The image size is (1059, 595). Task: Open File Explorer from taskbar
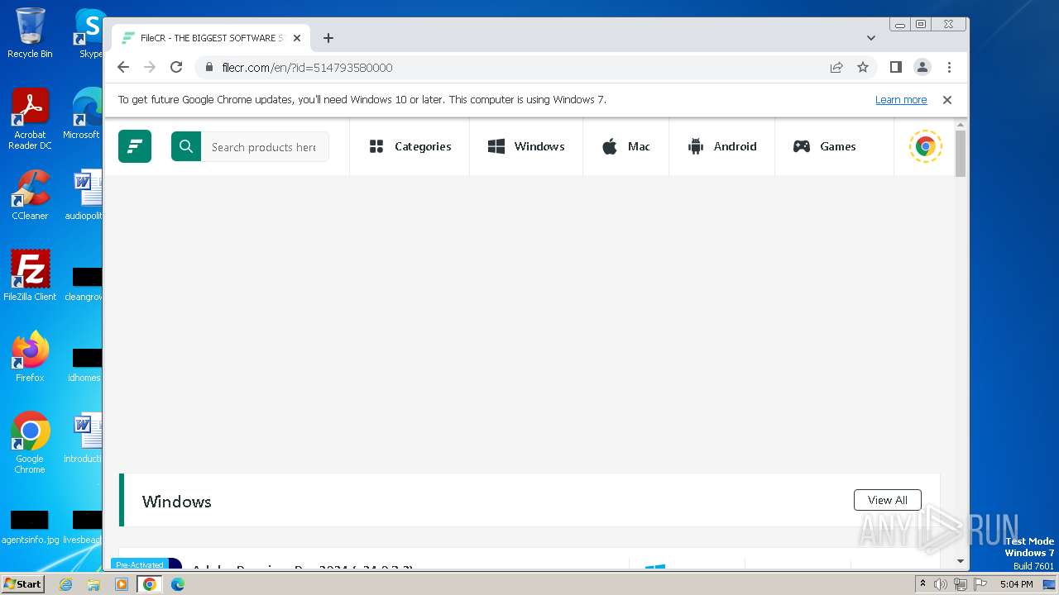point(93,584)
